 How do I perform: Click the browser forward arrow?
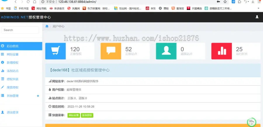click(x=22, y=2)
